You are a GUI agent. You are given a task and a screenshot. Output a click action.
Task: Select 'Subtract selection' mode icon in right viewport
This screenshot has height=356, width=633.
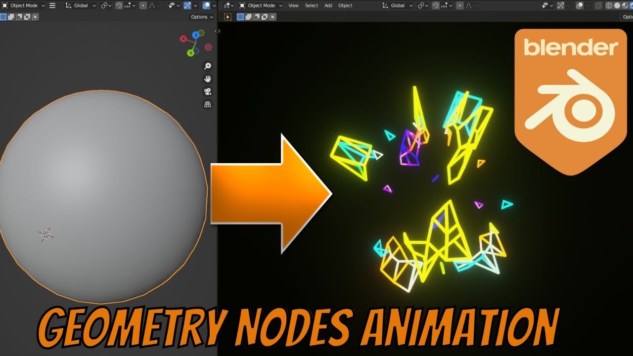(256, 17)
